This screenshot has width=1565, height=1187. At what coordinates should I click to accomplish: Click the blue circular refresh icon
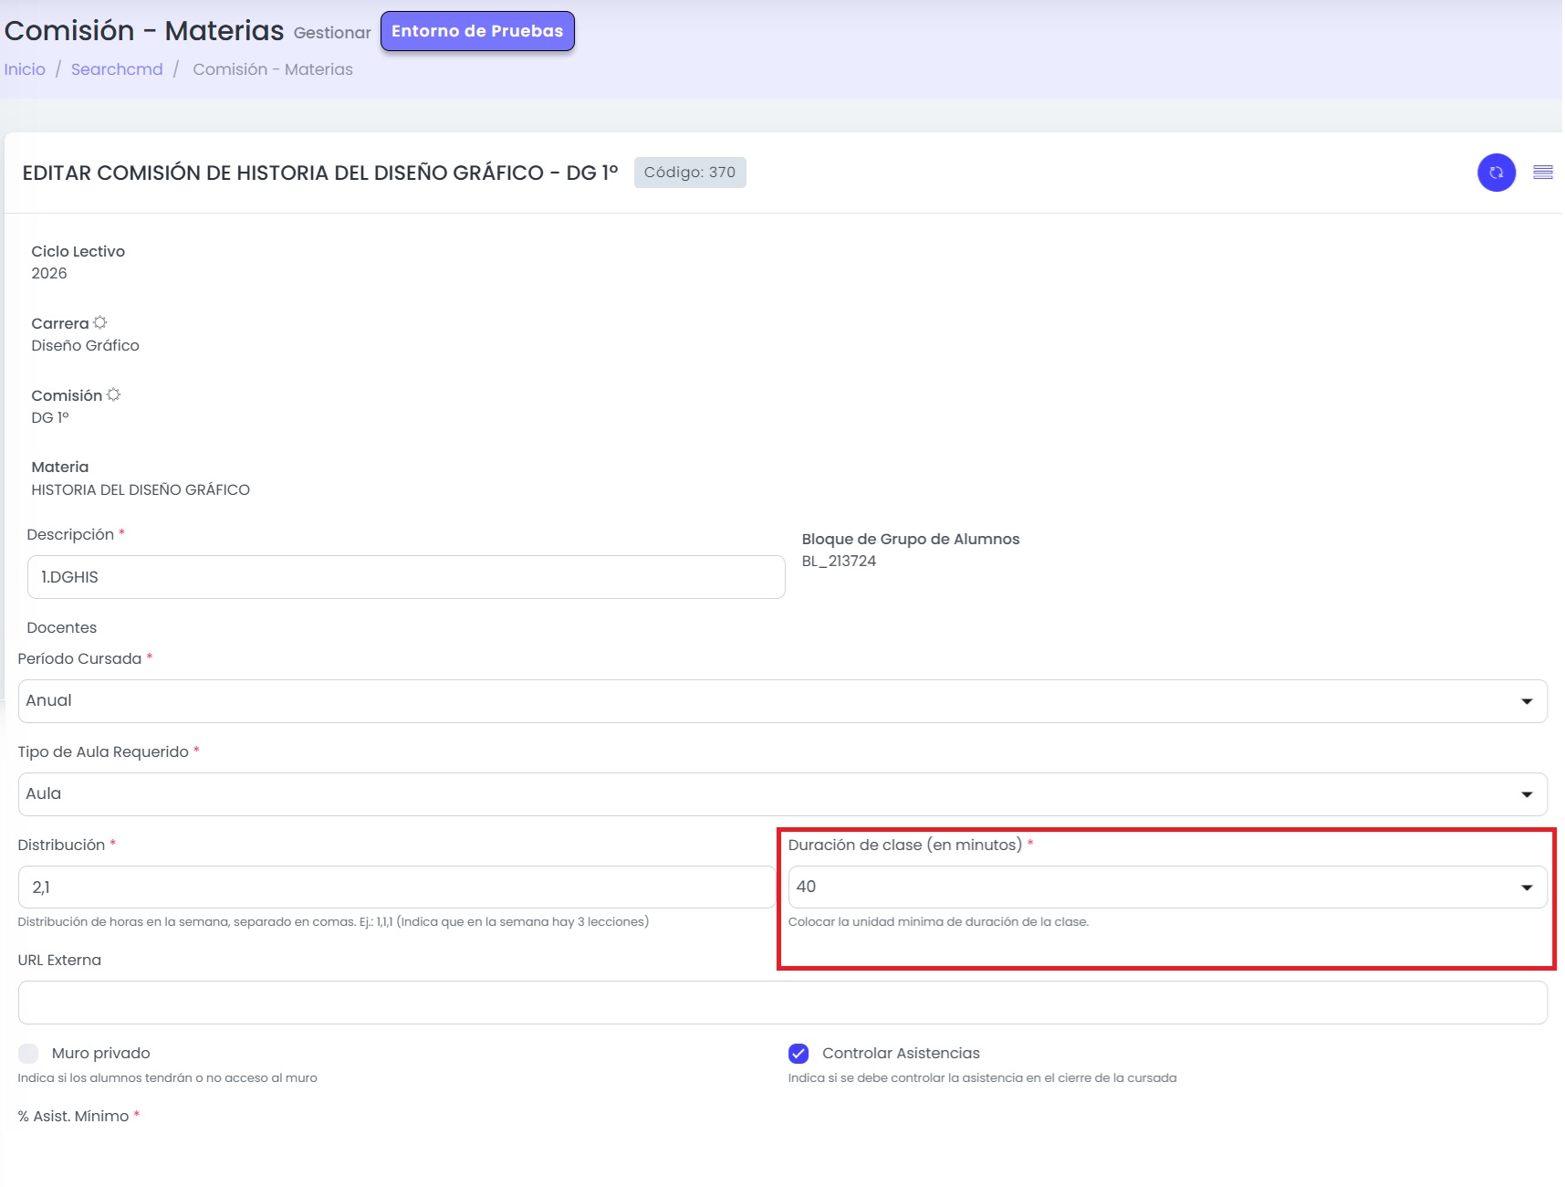(x=1497, y=173)
